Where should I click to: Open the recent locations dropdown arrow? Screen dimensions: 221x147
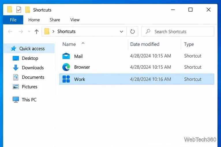[x=29, y=31]
